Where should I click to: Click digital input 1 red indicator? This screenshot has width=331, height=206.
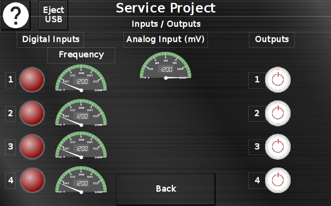click(x=32, y=80)
